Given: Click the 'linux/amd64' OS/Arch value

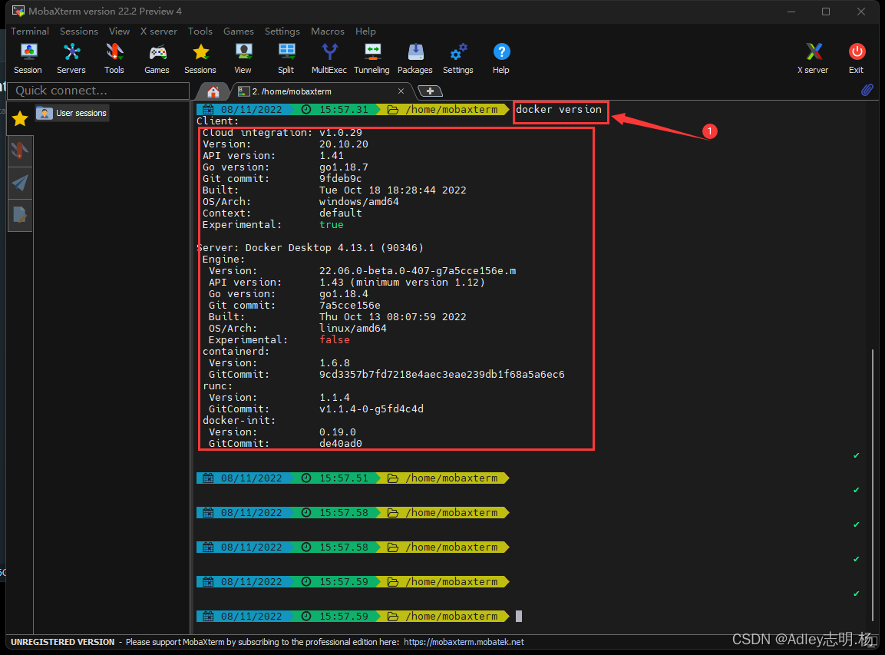Looking at the screenshot, I should click(353, 329).
